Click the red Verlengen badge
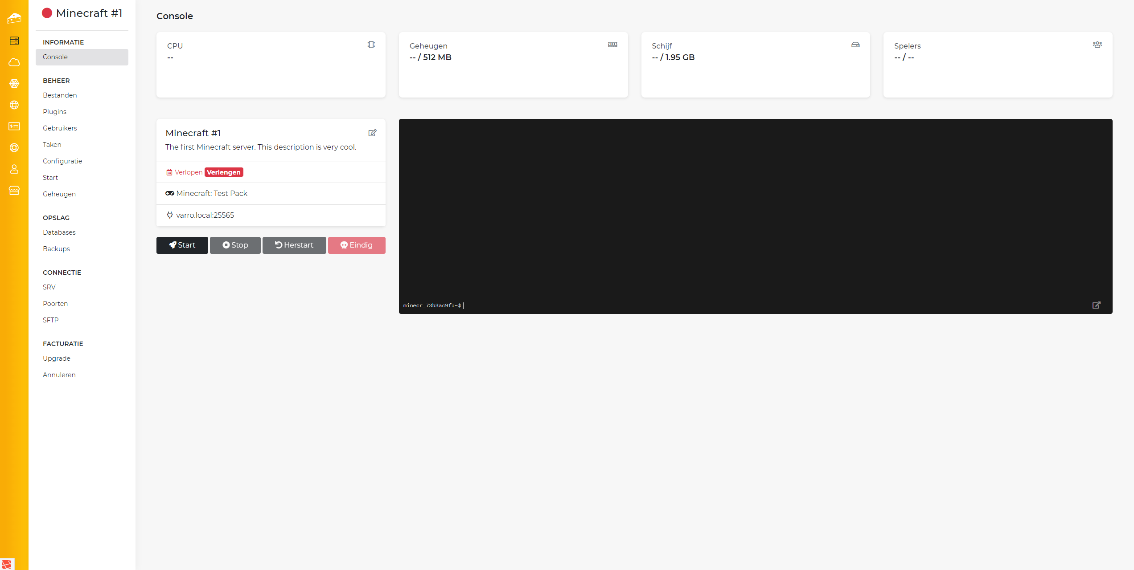Image resolution: width=1134 pixels, height=570 pixels. point(224,172)
